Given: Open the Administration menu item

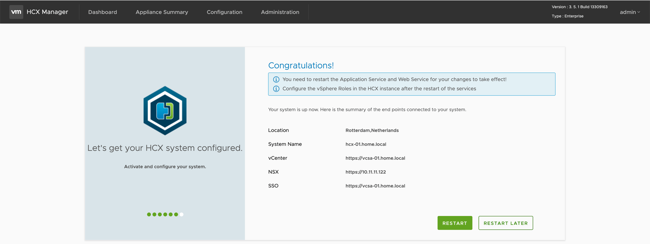Looking at the screenshot, I should 280,12.
